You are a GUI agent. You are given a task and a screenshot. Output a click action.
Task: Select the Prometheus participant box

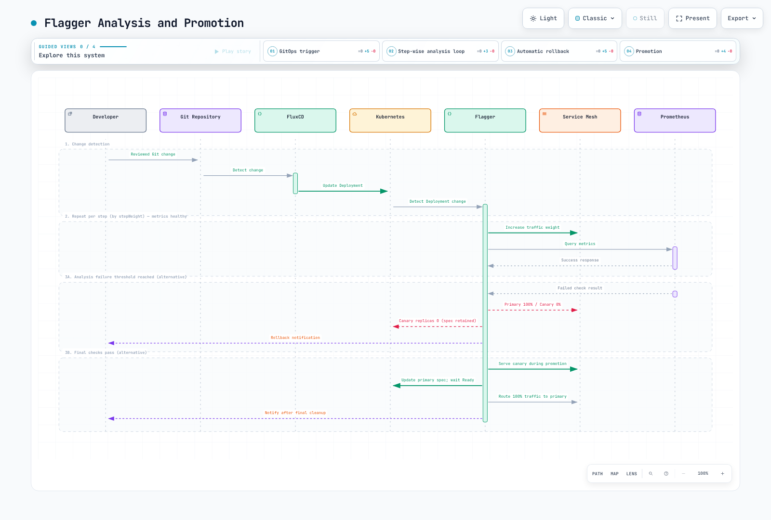pyautogui.click(x=675, y=120)
